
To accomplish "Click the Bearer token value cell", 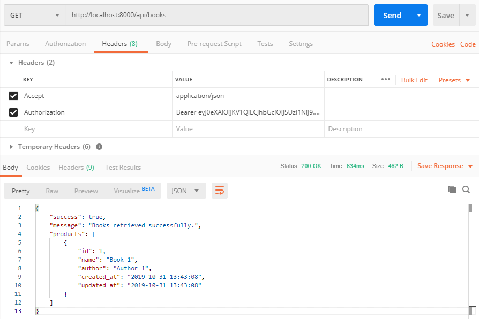I will [248, 112].
